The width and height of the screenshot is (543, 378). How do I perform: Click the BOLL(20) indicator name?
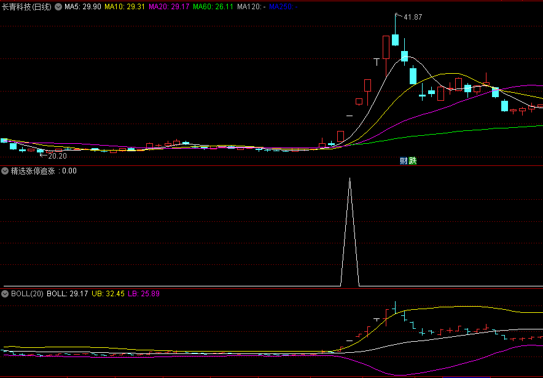[28, 294]
